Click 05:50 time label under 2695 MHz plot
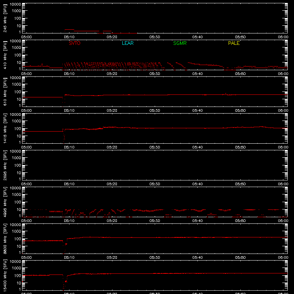Screen dimensions: 294x294 (x=240, y=184)
